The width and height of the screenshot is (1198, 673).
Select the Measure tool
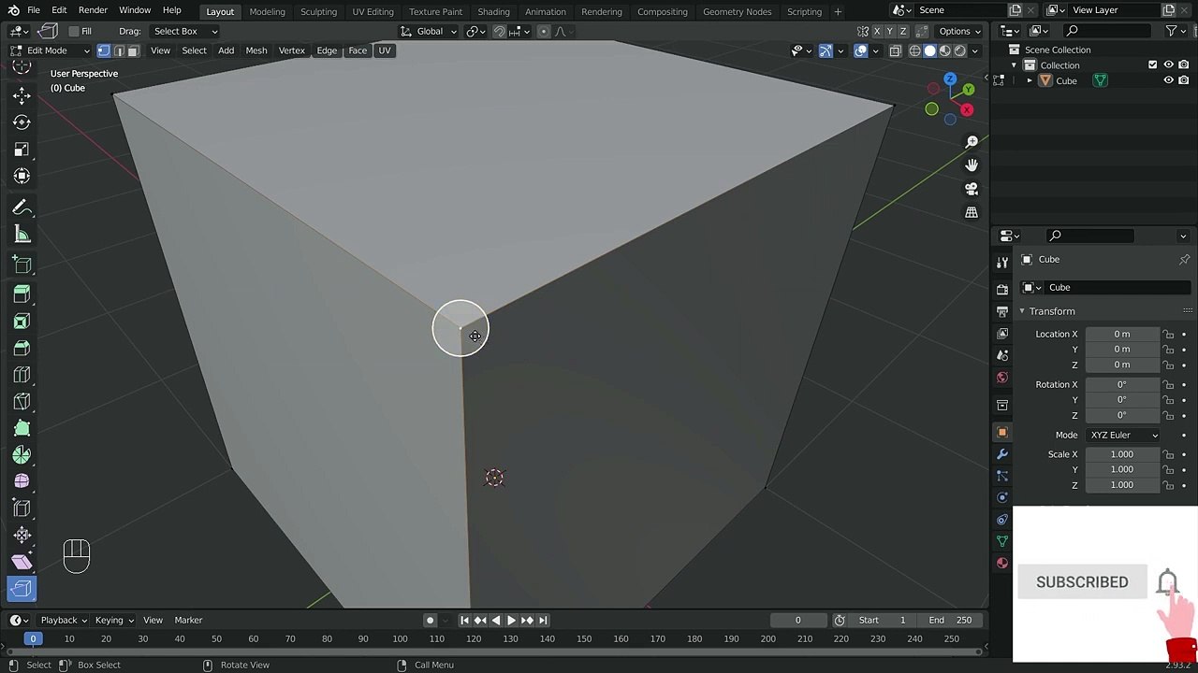[22, 235]
